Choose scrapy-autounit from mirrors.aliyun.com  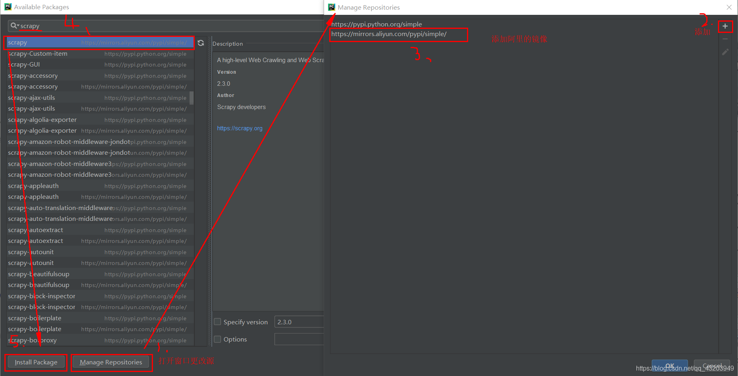[x=100, y=263]
